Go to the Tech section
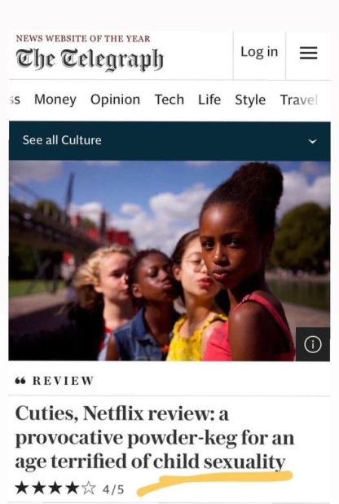This screenshot has width=339, height=504. 169,99
